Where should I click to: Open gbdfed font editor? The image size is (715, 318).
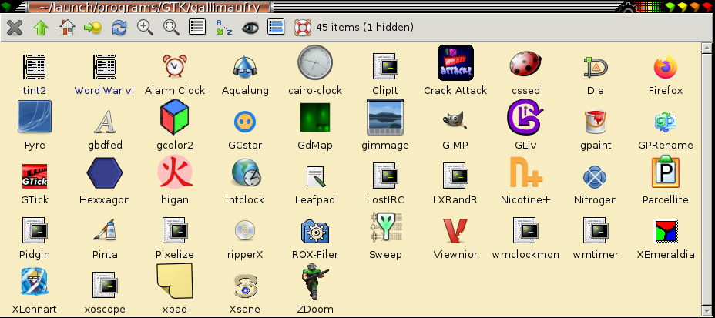[x=105, y=121]
